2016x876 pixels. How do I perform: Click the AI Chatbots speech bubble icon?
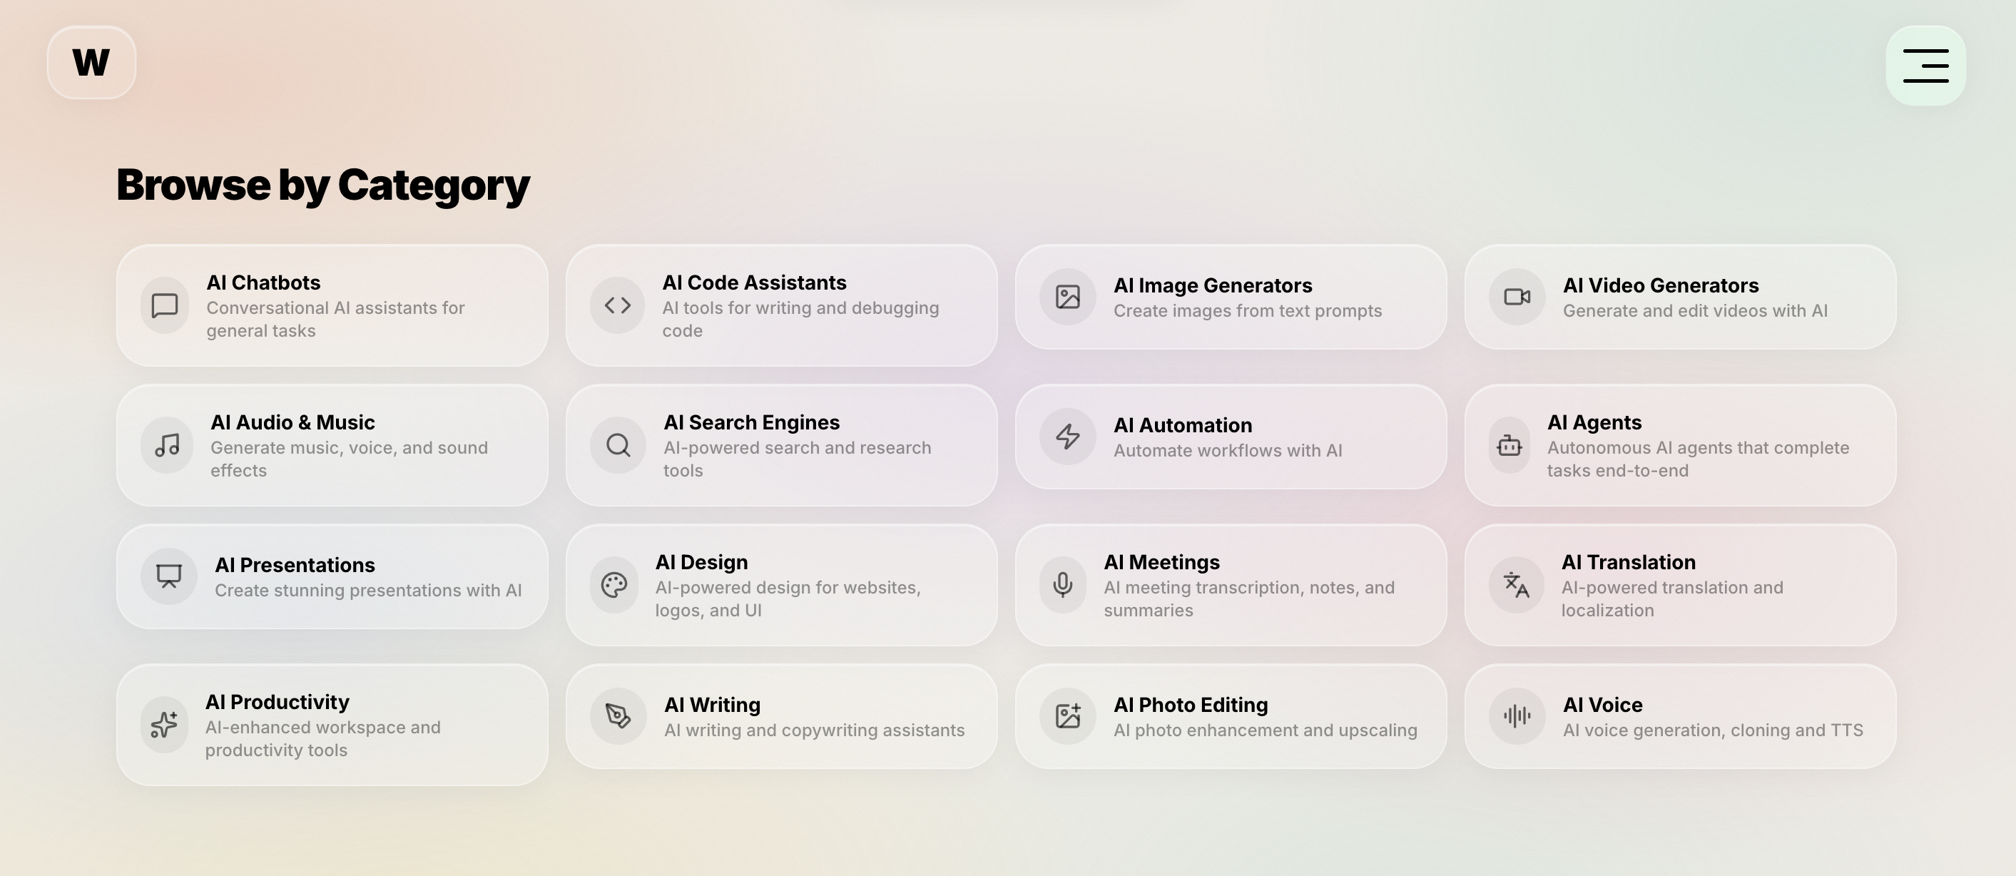coord(165,305)
